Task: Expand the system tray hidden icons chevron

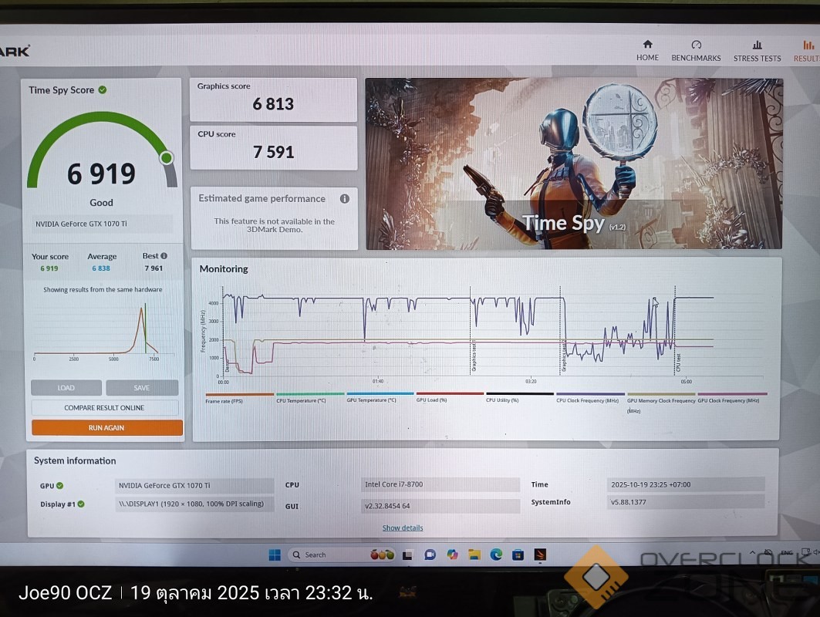Action: tap(753, 552)
